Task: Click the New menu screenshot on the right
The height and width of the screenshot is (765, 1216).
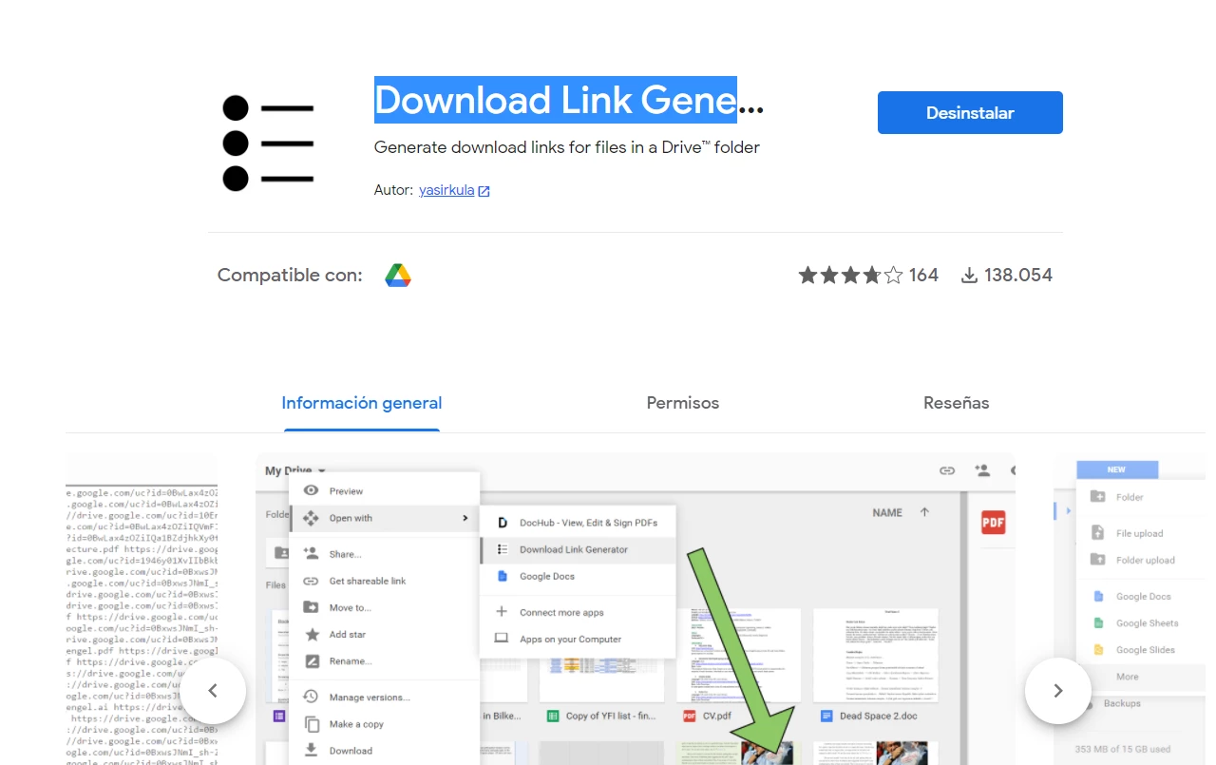Action: (x=1130, y=609)
